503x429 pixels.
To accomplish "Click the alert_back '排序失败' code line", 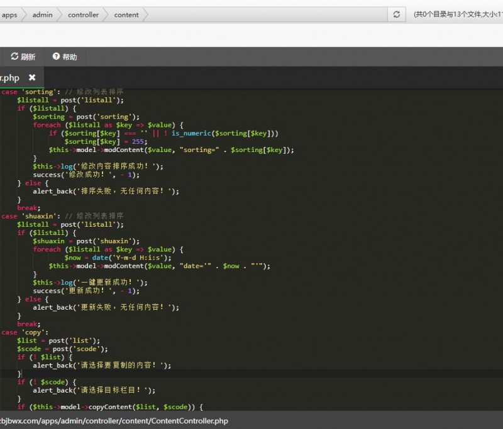I will (106, 191).
